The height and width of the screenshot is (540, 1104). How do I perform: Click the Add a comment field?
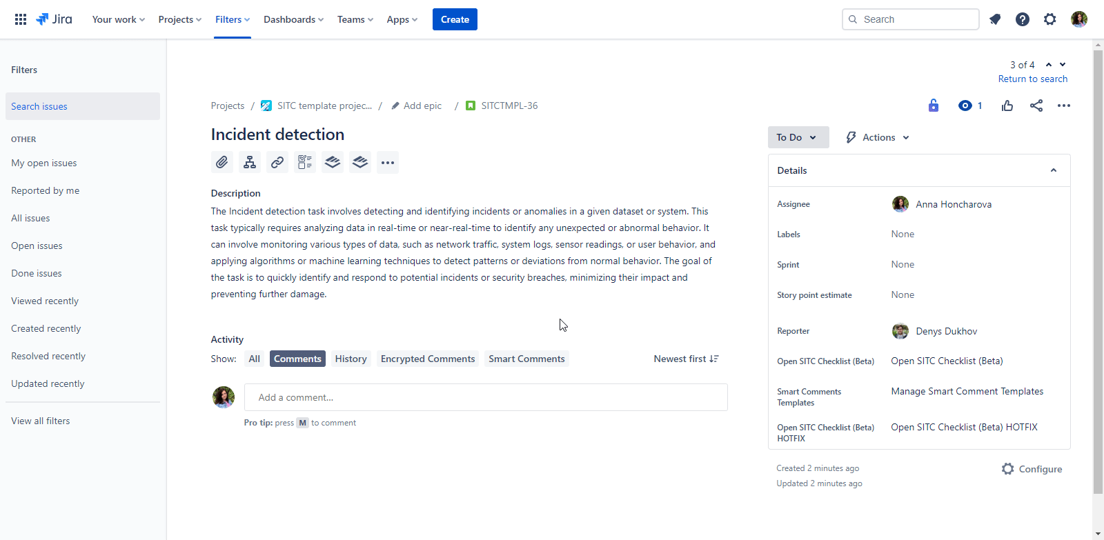click(485, 397)
